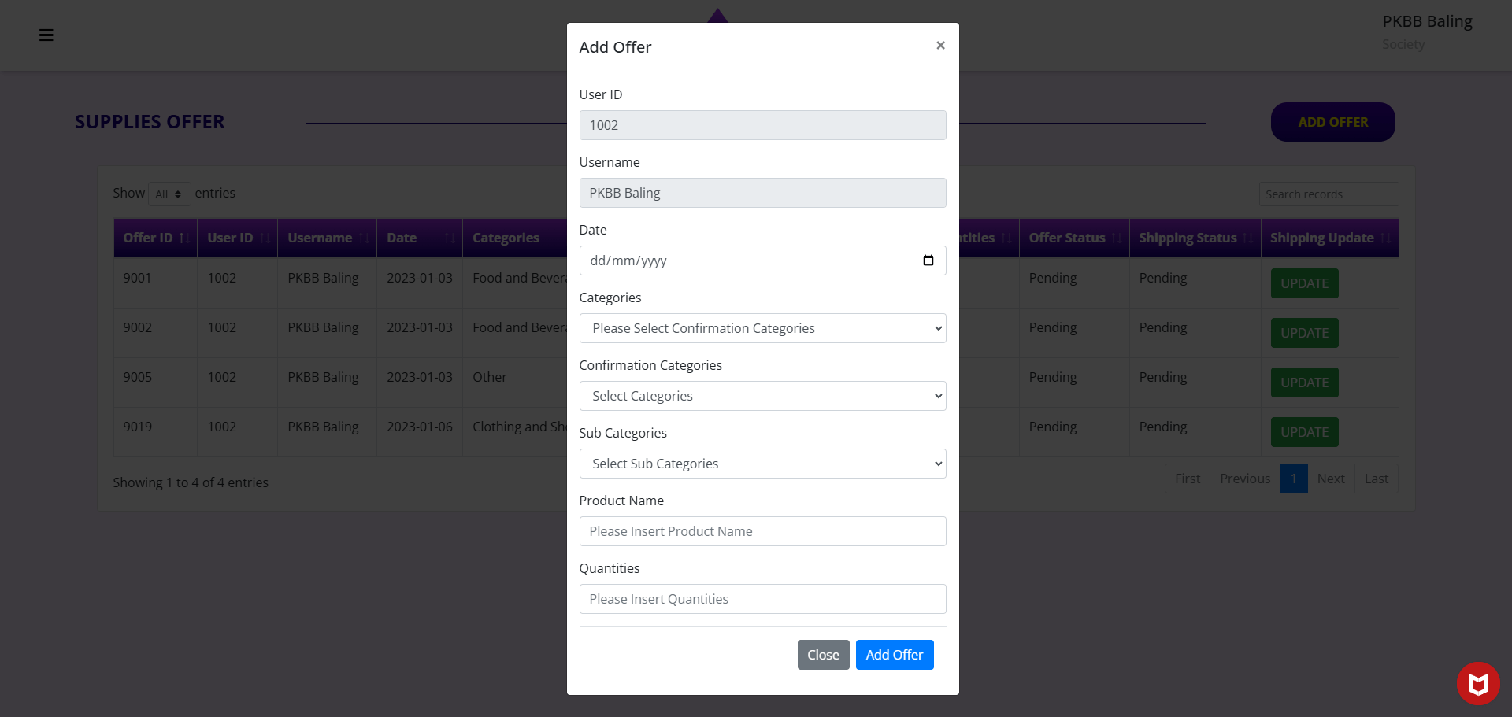Open the date picker calendar icon
This screenshot has width=1512, height=717.
coord(928,261)
